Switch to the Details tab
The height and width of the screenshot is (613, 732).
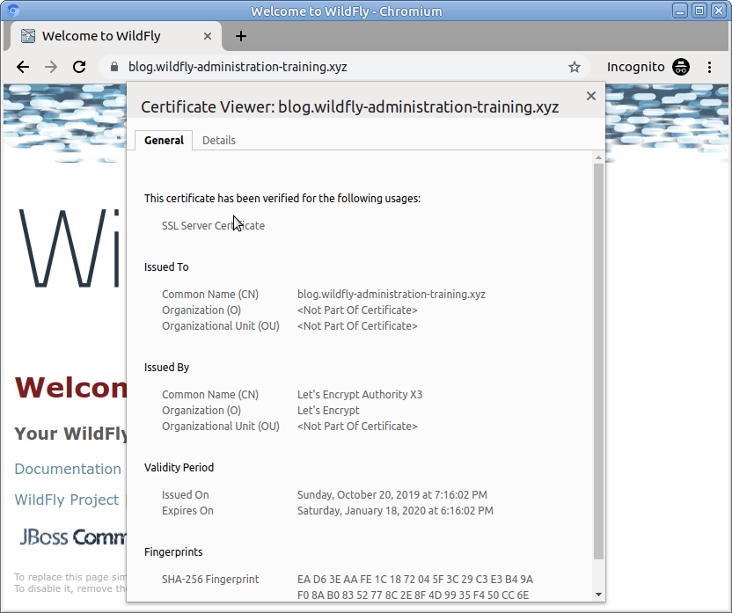[218, 140]
